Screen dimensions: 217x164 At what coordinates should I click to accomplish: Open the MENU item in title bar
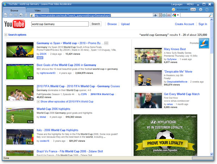click(x=191, y=4)
